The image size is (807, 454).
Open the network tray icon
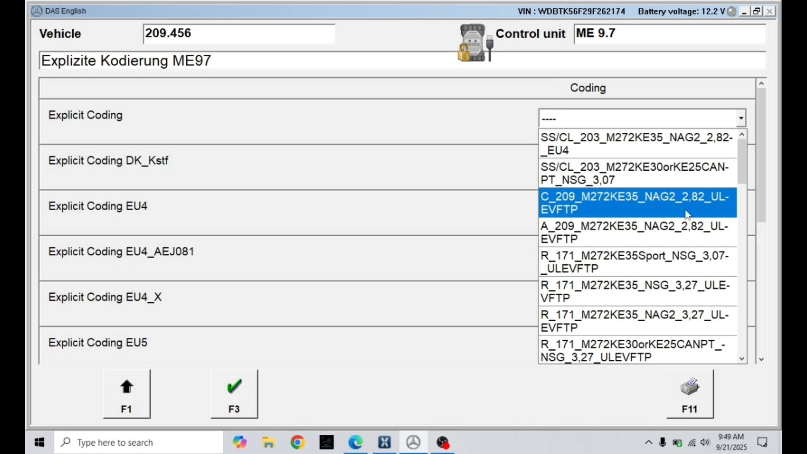pyautogui.click(x=692, y=443)
